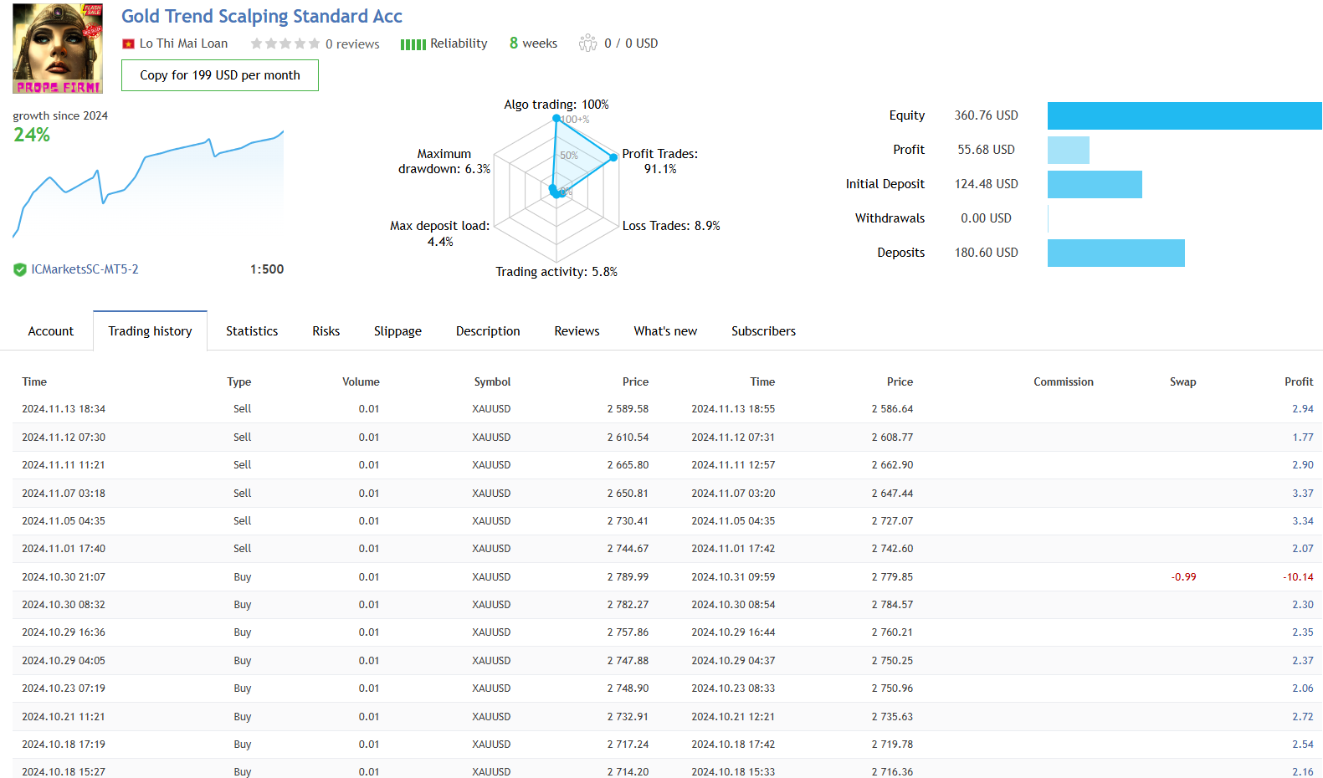Click profit value 2.94
This screenshot has height=778, width=1323.
[1303, 409]
